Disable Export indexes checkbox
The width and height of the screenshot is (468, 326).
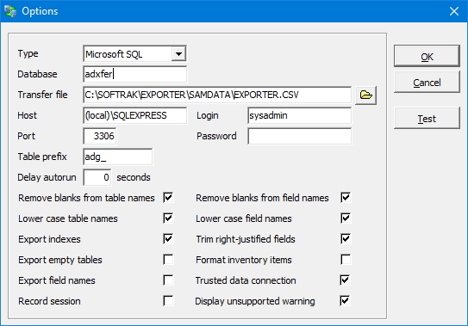pos(168,238)
